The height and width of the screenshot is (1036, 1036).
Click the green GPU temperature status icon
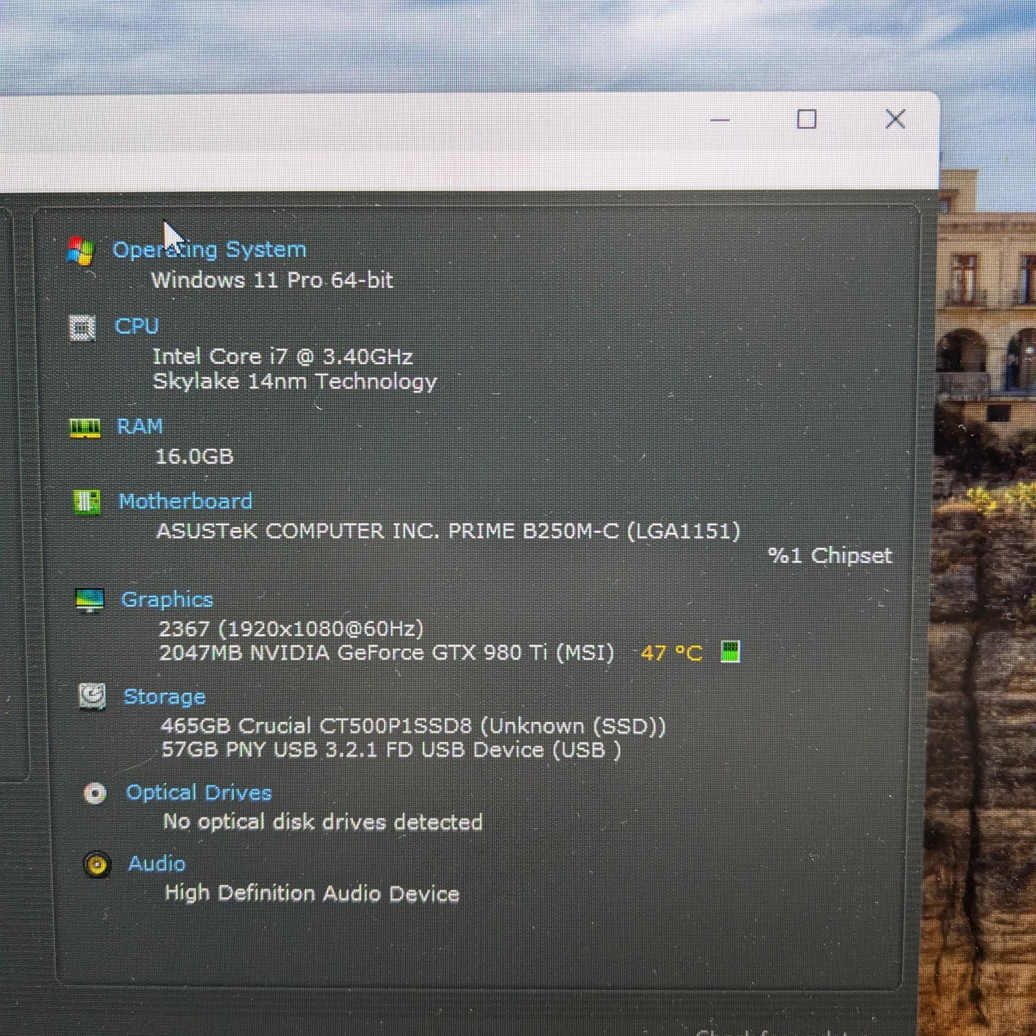click(730, 652)
